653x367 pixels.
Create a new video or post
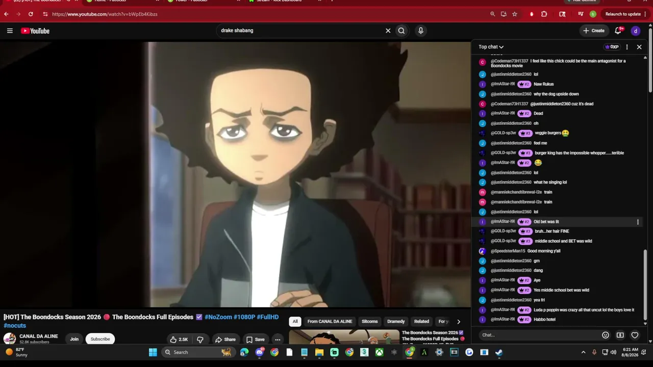point(594,31)
